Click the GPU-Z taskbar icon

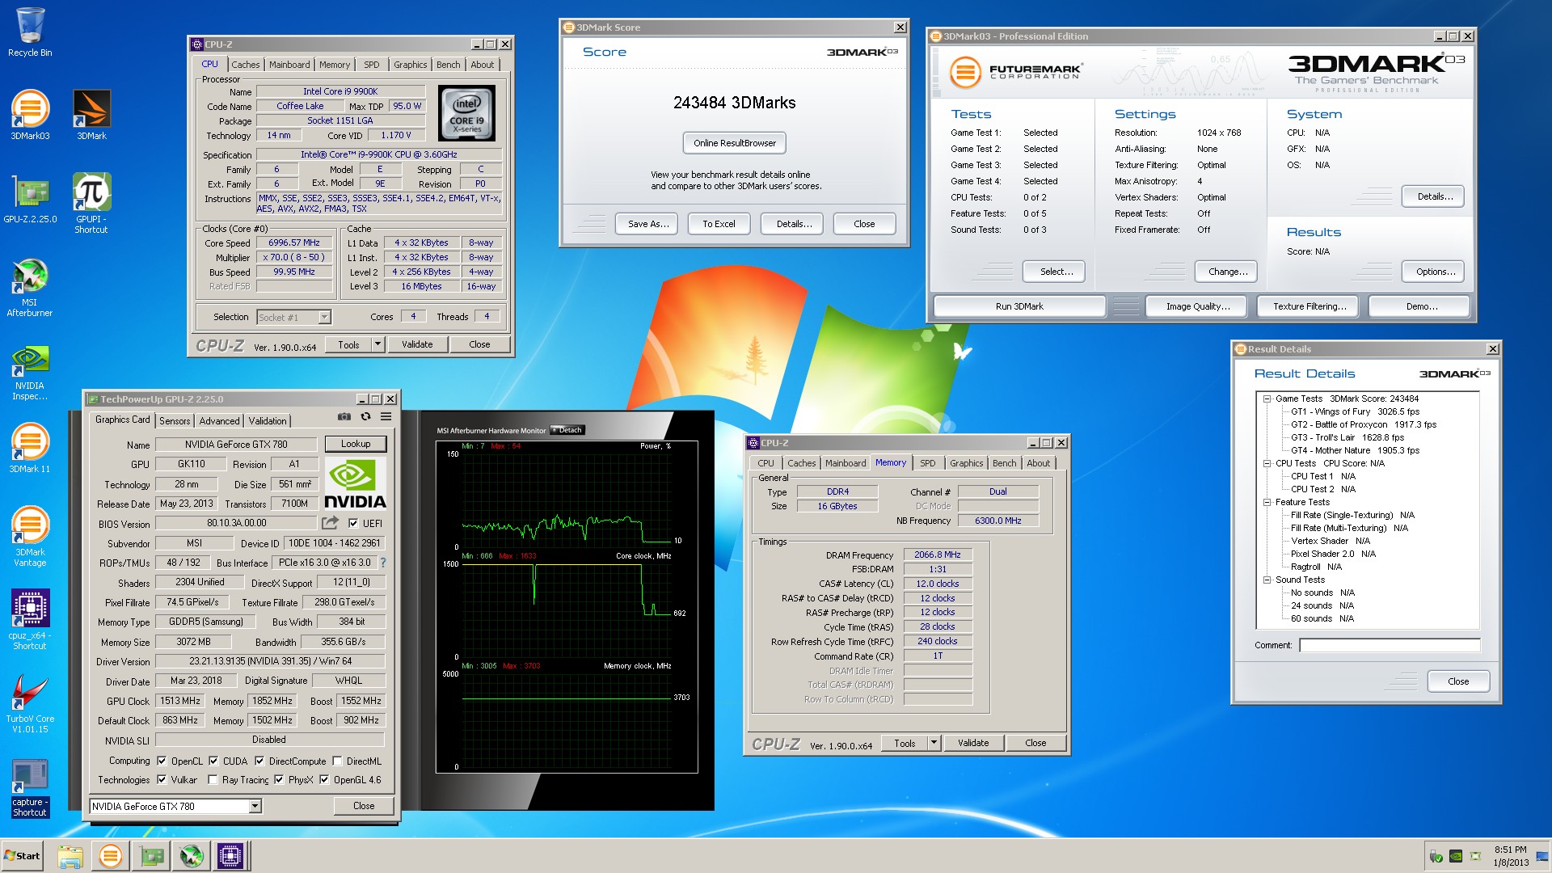click(x=151, y=856)
